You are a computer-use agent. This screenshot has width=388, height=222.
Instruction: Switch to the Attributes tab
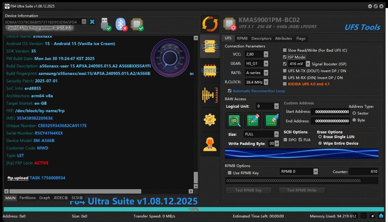click(x=283, y=38)
